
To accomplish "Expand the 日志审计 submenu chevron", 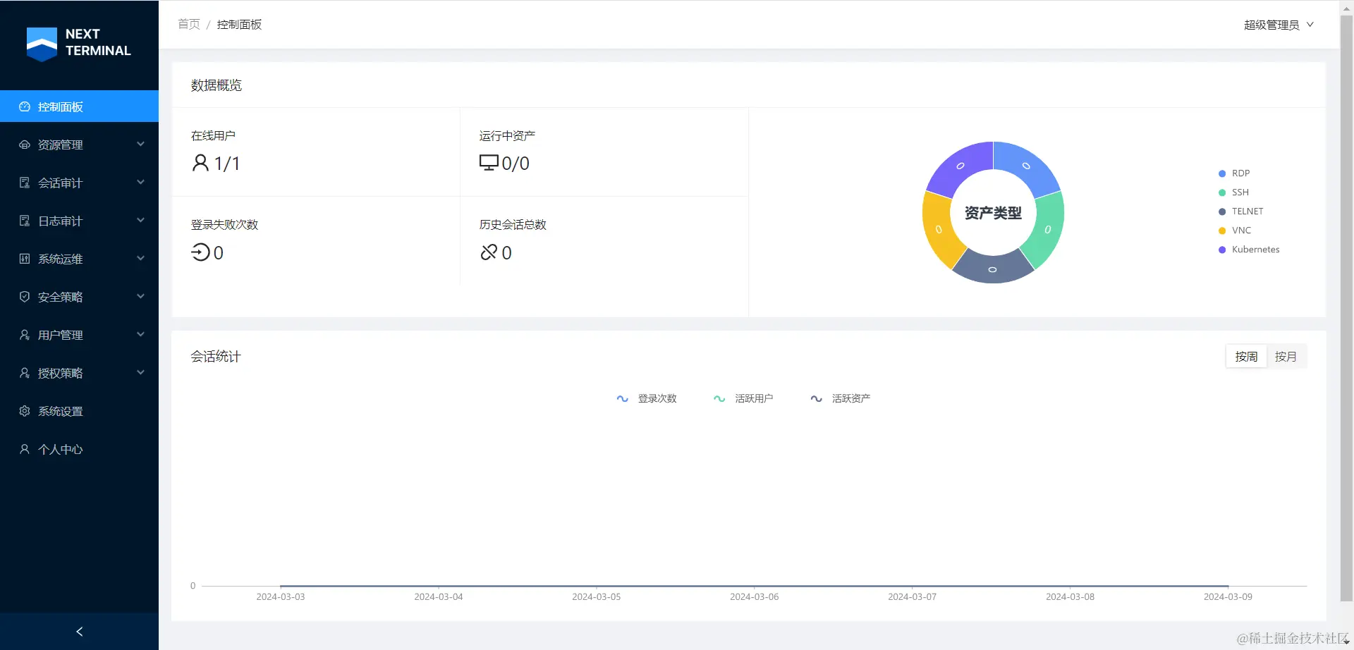I will (140, 221).
